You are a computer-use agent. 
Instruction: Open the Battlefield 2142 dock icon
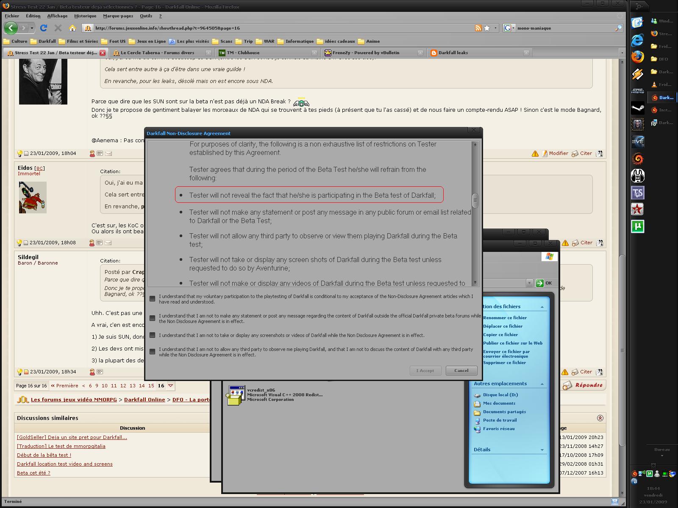637,91
